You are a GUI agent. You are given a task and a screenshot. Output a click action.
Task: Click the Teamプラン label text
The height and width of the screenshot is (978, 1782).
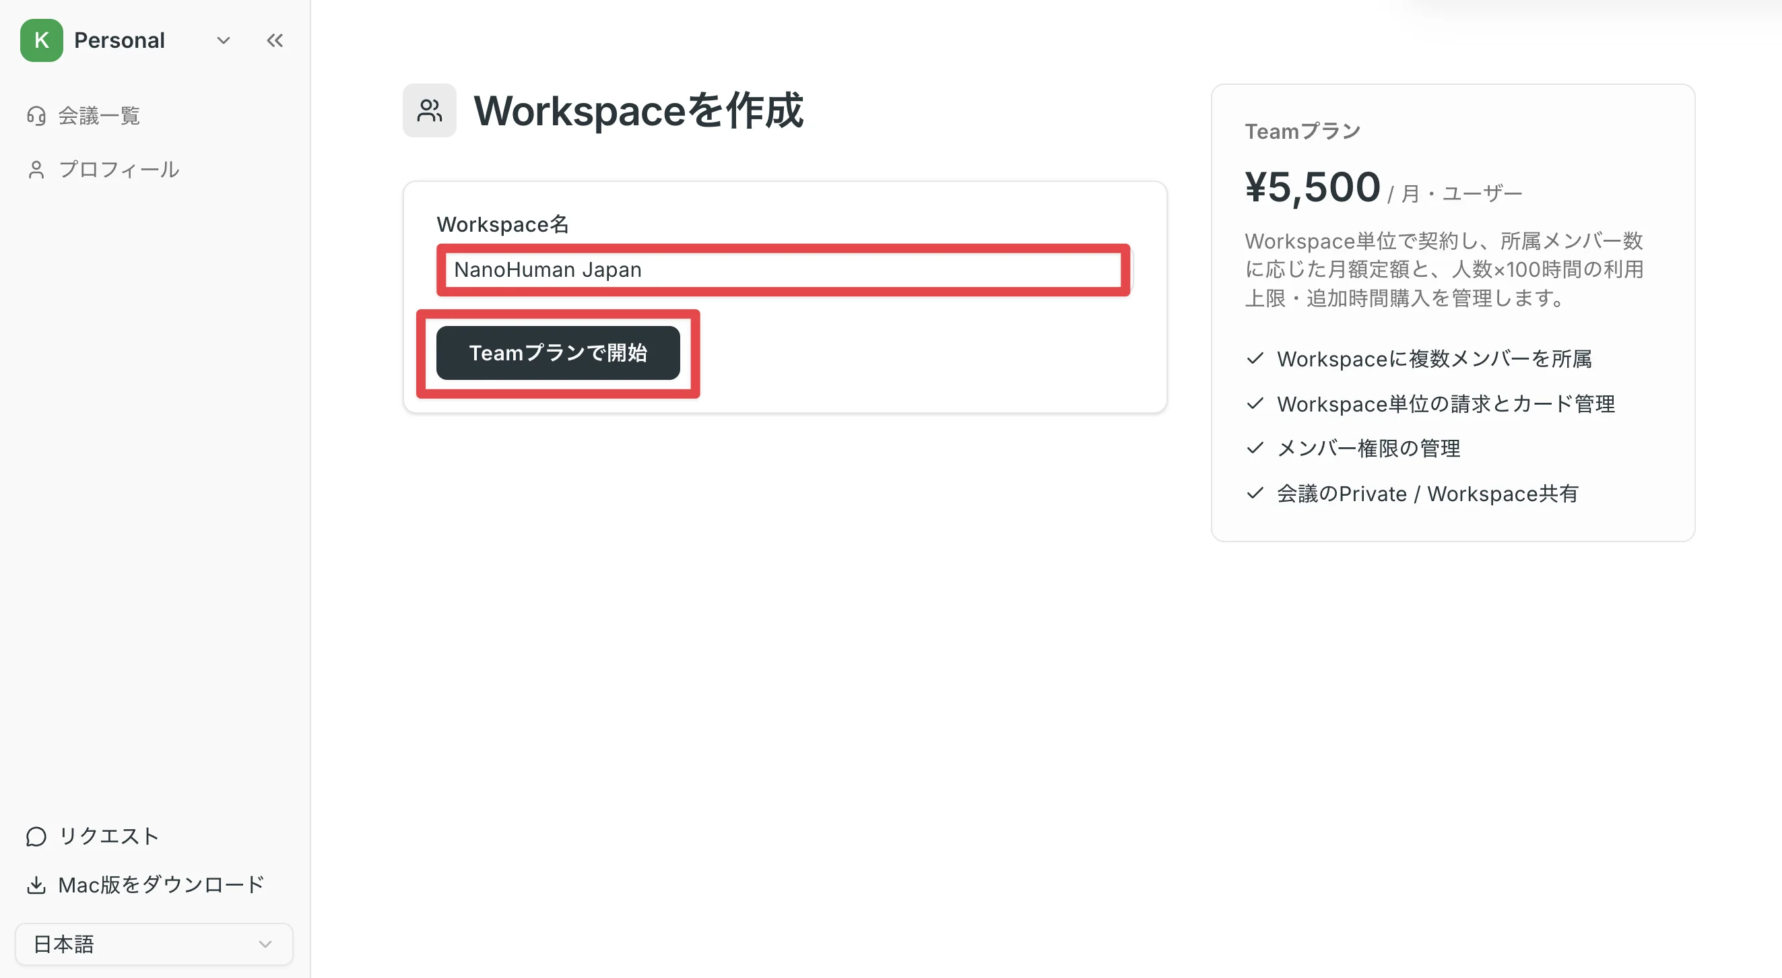[x=1302, y=131]
